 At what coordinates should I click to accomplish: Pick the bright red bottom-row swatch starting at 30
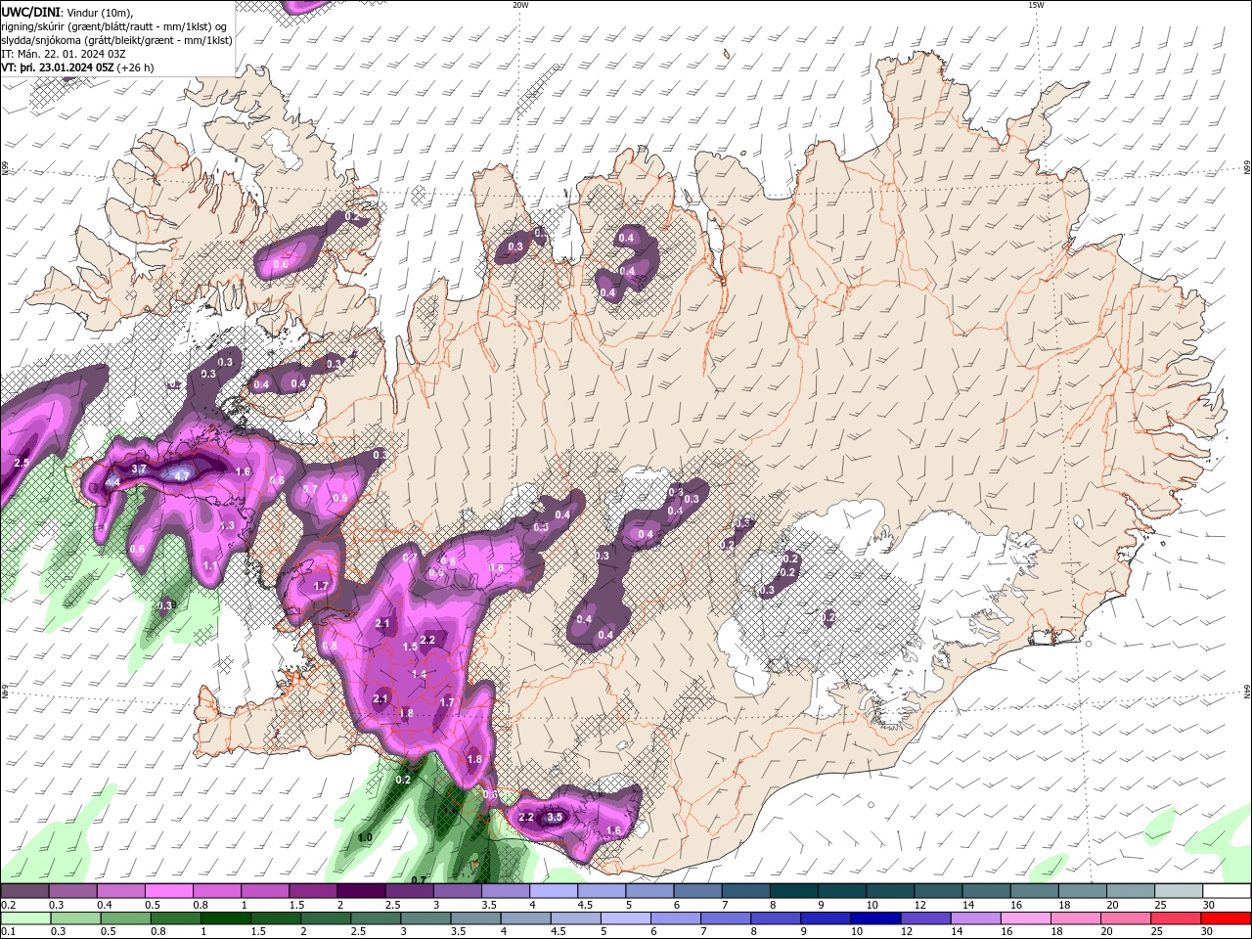(x=1227, y=918)
